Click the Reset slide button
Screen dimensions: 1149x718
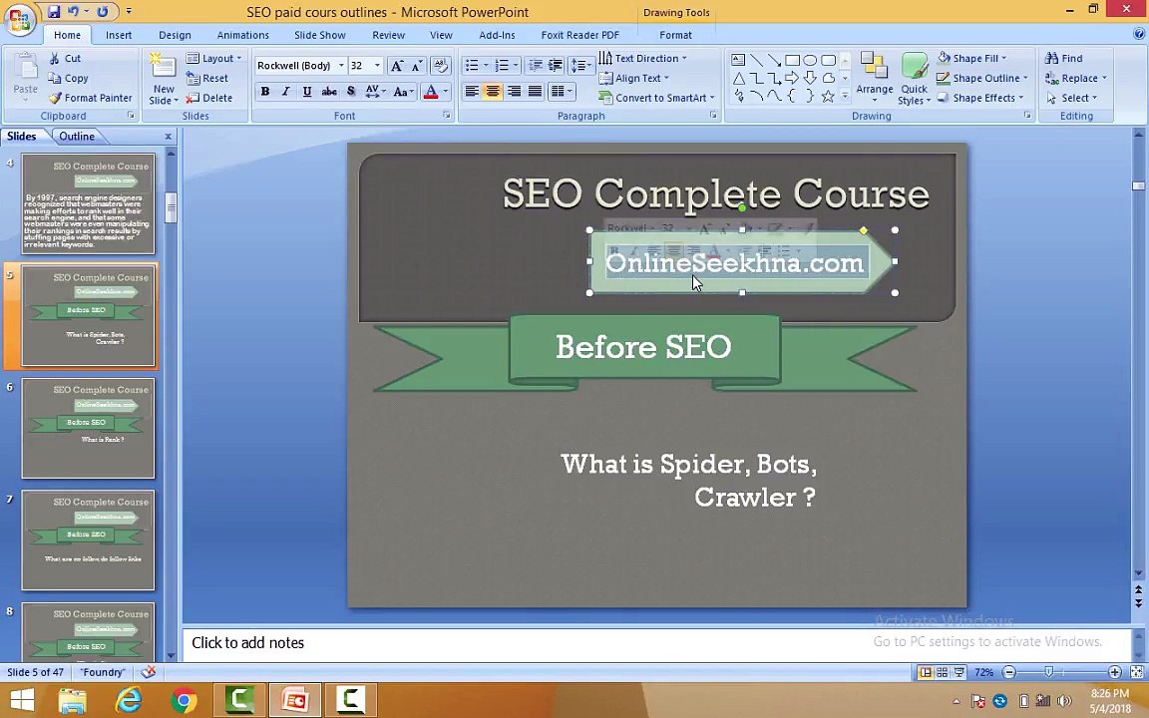pos(207,78)
